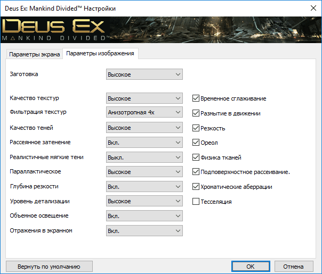The image size is (322, 274).
Task: Select the Параметры изображения tab
Action: coord(100,54)
